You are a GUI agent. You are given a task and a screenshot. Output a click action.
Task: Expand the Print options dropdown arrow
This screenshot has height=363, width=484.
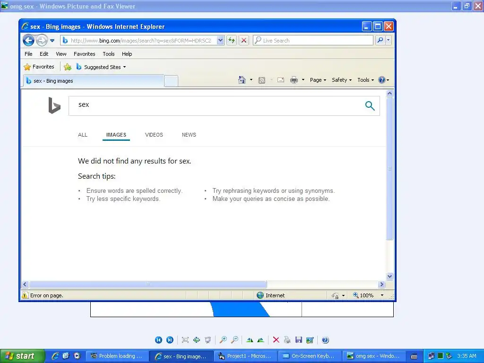(x=303, y=80)
